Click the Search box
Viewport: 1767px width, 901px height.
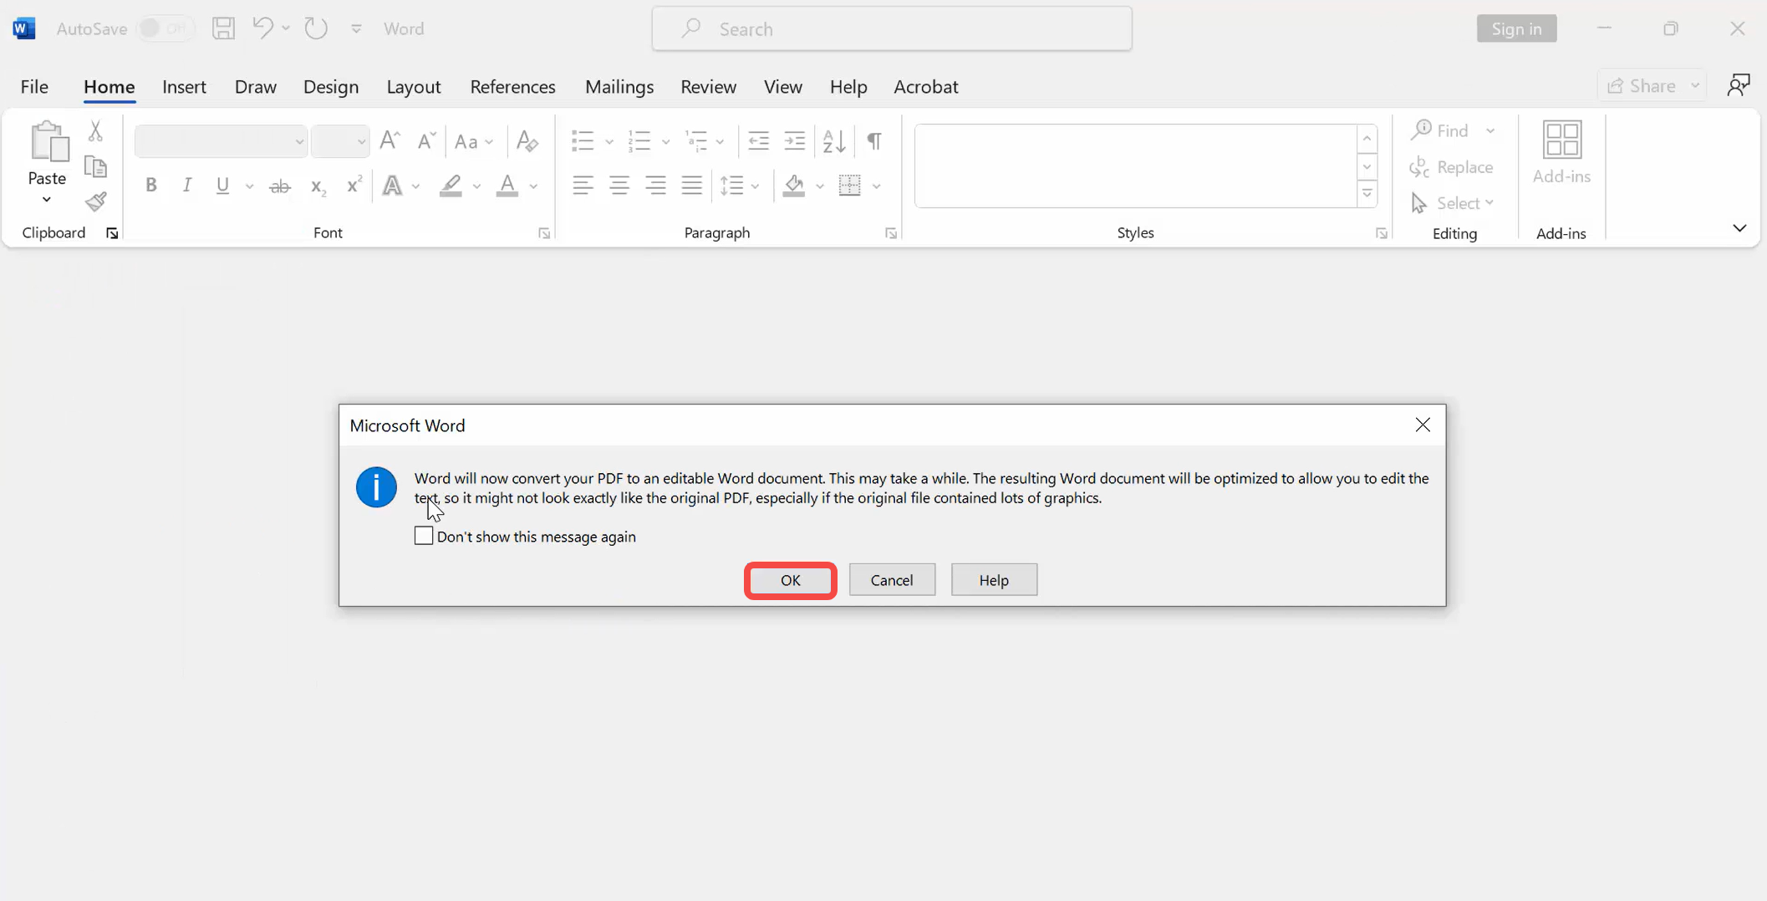[892, 28]
